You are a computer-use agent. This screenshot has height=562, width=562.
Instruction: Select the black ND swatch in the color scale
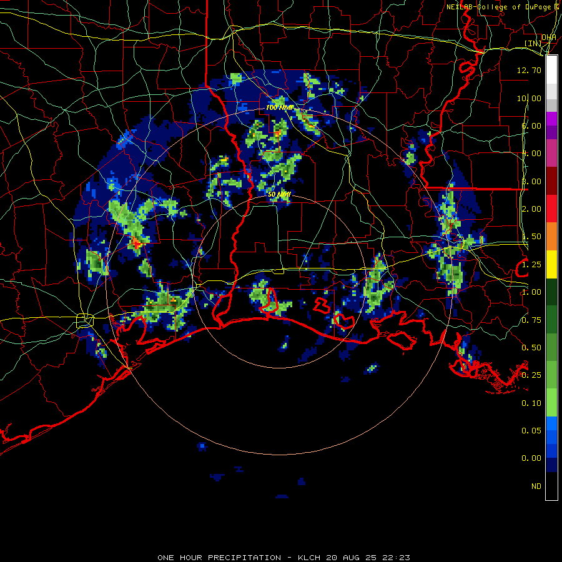point(551,486)
